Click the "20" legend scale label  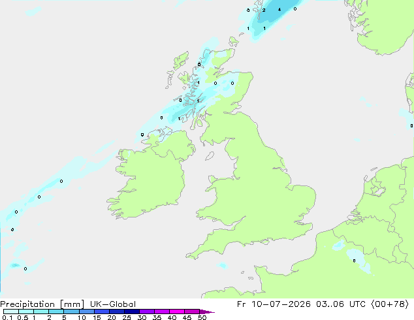click(112, 317)
